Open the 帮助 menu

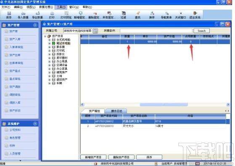pyautogui.click(x=87, y=7)
